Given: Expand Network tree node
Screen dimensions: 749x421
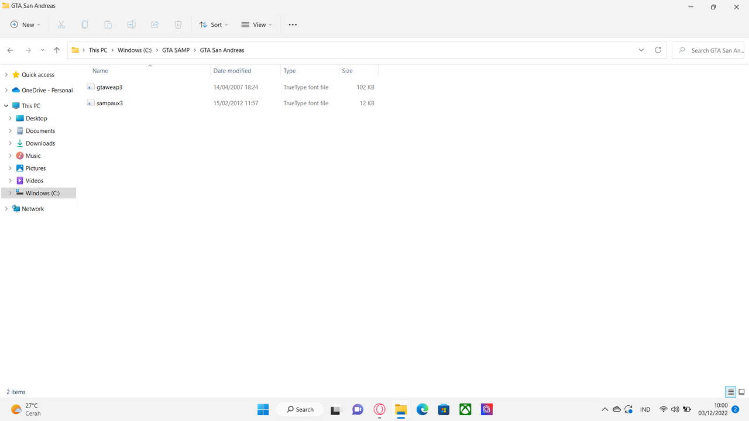Looking at the screenshot, I should pyautogui.click(x=6, y=209).
